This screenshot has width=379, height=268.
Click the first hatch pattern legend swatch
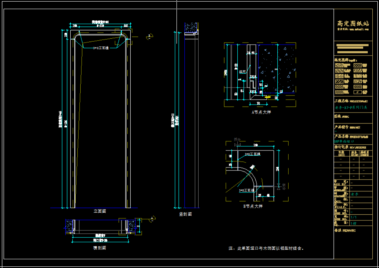pos(339,66)
